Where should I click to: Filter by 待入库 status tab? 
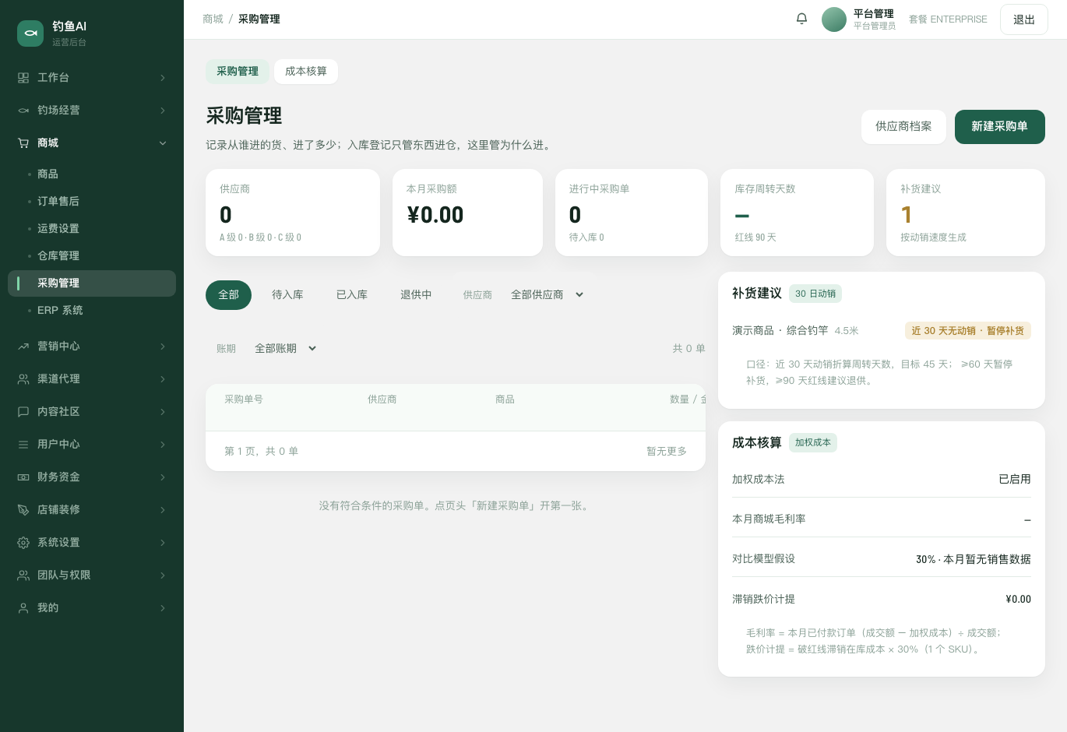[x=287, y=295]
